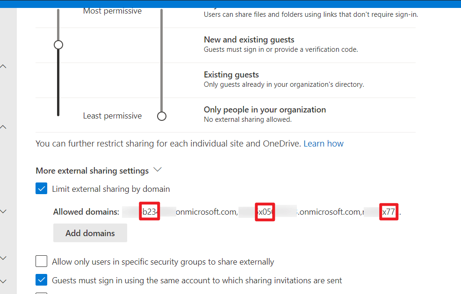Click sidebar down chevron beside Guests must sign in row
This screenshot has width=461, height=294.
[x=3, y=281]
